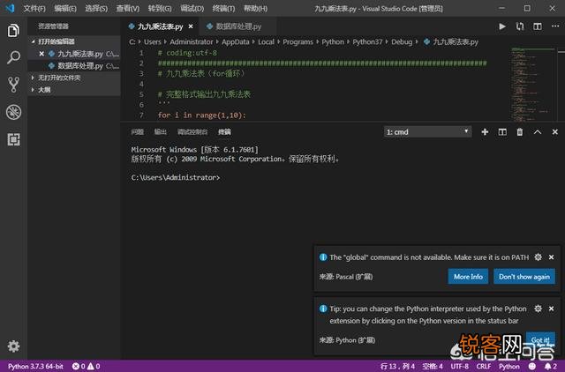Switch to the 数据库处理.py editor tab
Viewport: 565px width, 372px height.
tap(237, 26)
